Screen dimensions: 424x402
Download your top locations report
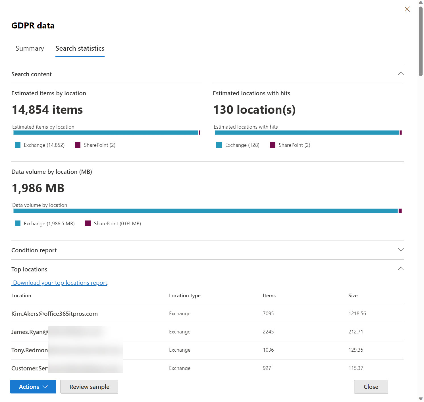(60, 283)
